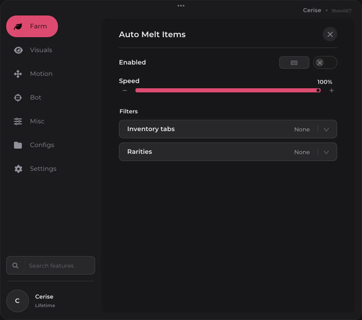Click the search magnifier icon

pos(16,266)
